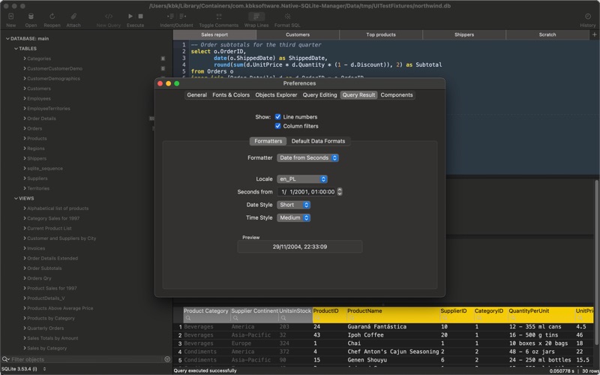Screen dimensions: 600x375
Task: Click the Seconds from date stepper arrows
Action: tap(340, 192)
